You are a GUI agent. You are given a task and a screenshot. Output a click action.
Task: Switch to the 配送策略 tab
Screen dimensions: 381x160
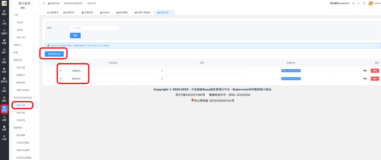(x=122, y=13)
